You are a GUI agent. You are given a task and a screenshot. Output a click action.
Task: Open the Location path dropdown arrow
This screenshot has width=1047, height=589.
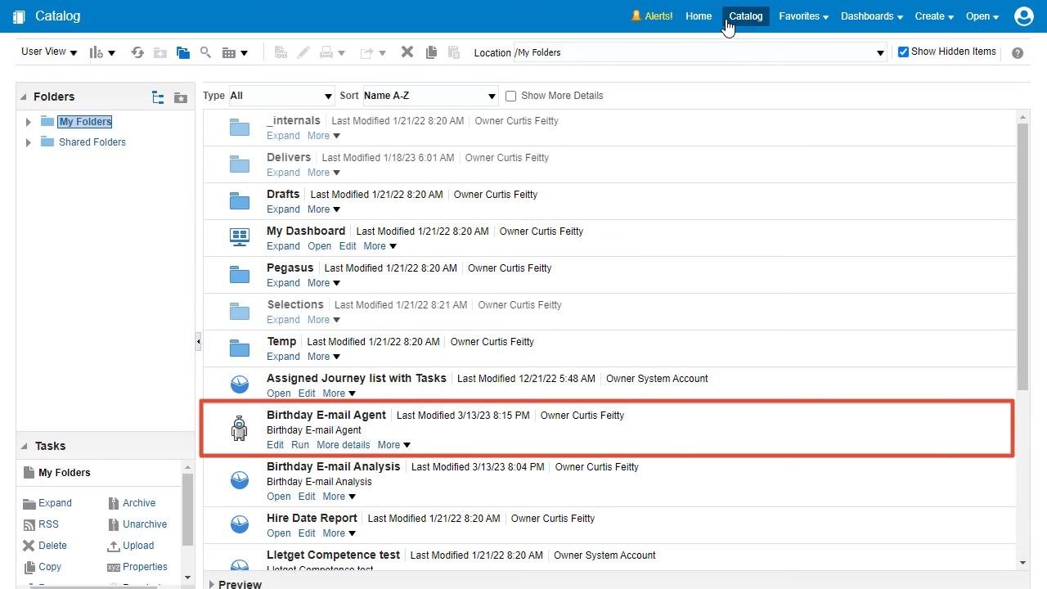click(x=880, y=52)
